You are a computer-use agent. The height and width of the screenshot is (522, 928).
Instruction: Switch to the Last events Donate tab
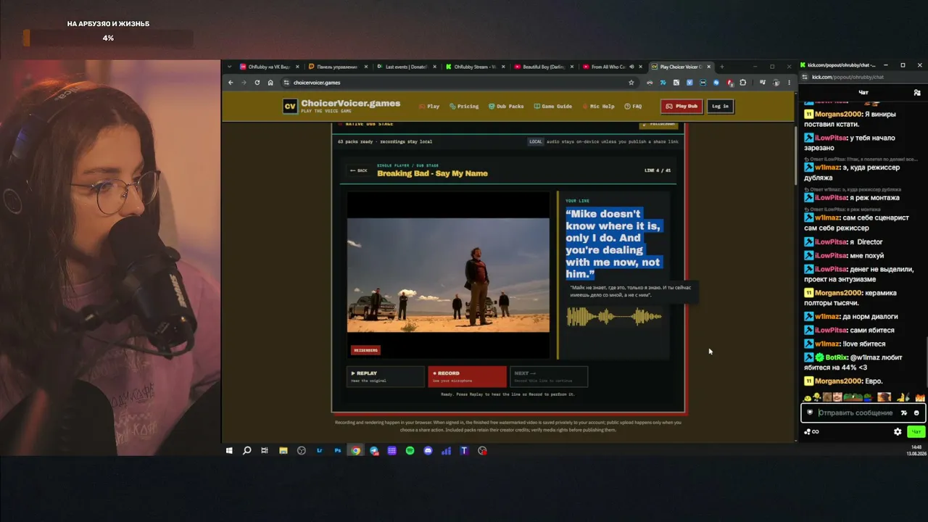pyautogui.click(x=405, y=67)
